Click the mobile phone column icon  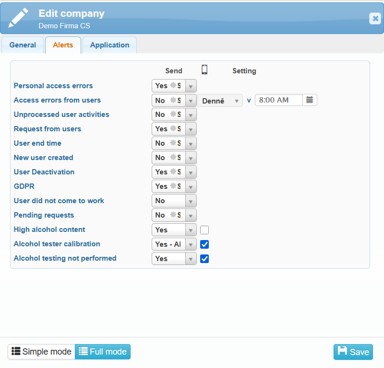204,70
